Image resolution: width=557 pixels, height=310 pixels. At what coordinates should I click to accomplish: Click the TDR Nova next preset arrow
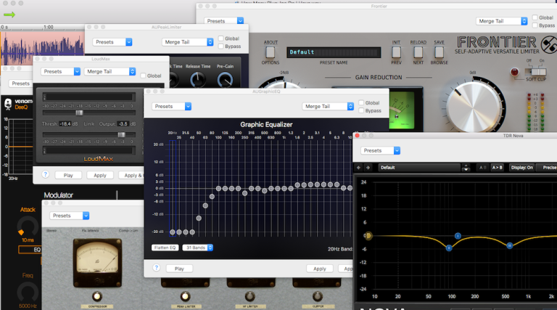[x=368, y=168]
